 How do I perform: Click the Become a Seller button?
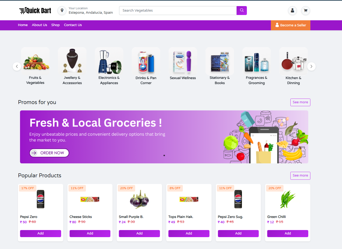click(x=291, y=25)
